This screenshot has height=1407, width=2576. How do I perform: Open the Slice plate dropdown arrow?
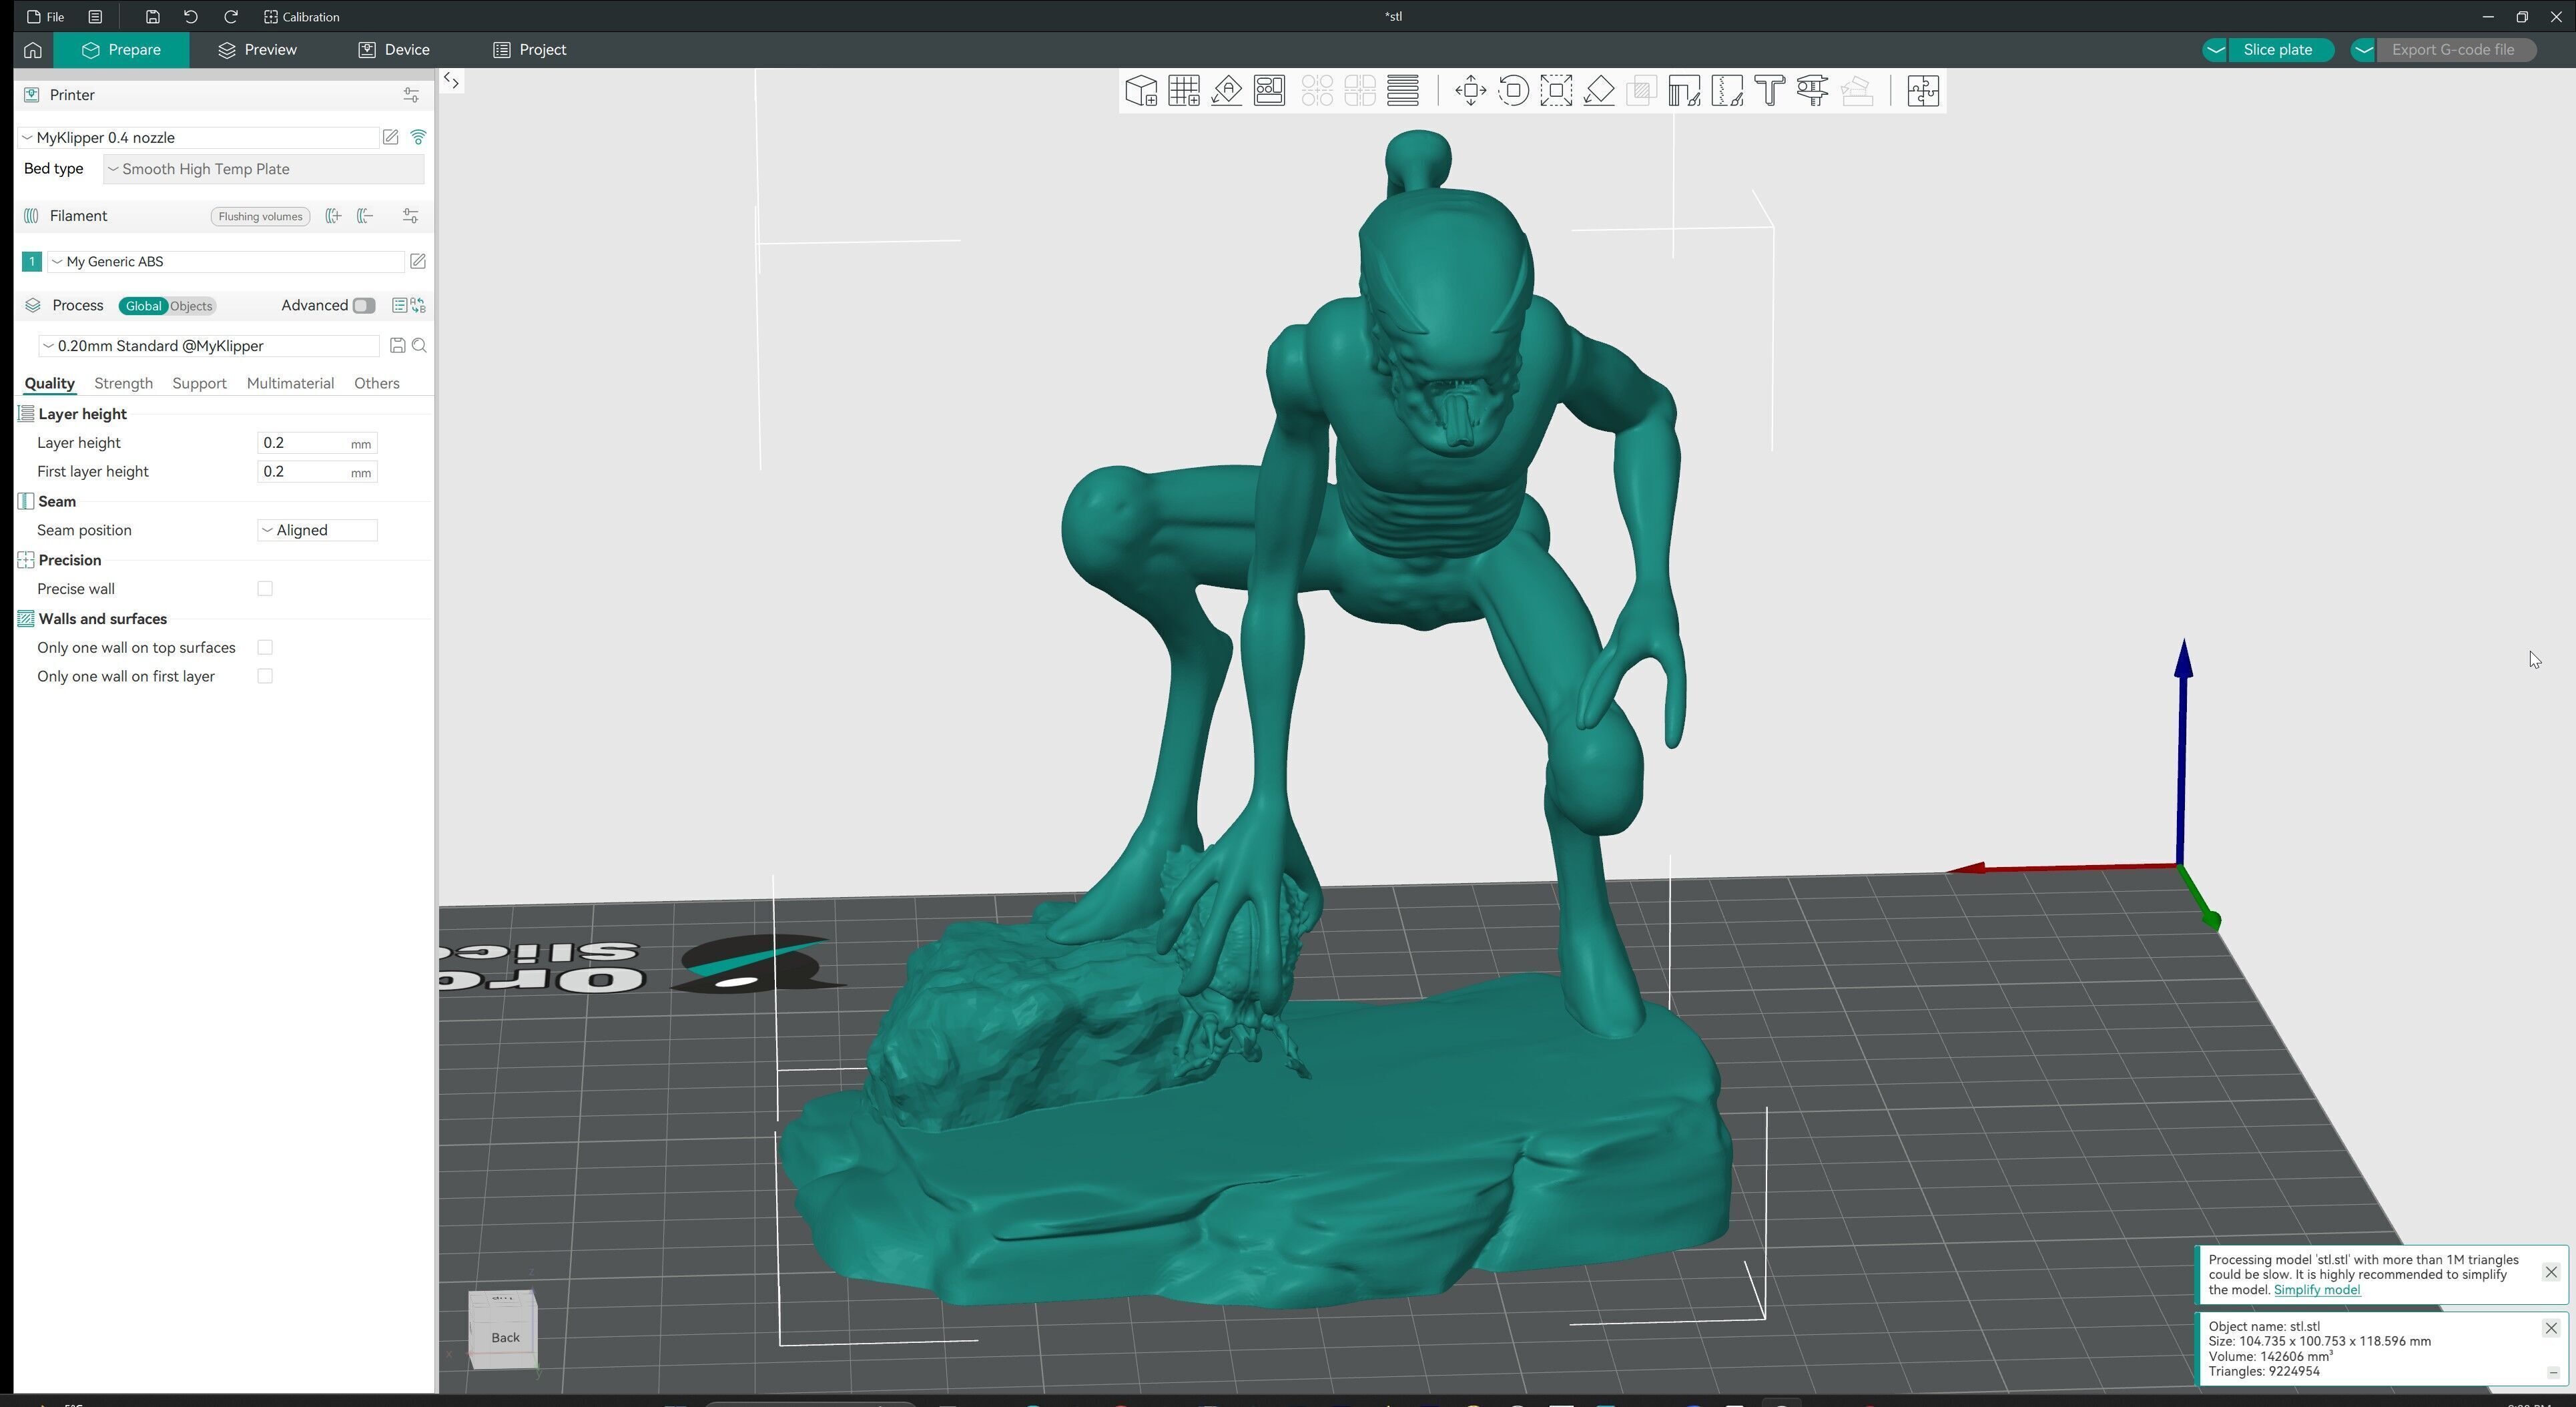pos(2216,50)
